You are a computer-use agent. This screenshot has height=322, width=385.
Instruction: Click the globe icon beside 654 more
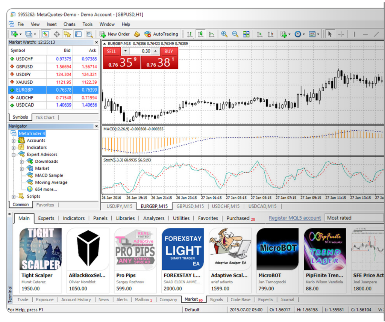(30, 189)
